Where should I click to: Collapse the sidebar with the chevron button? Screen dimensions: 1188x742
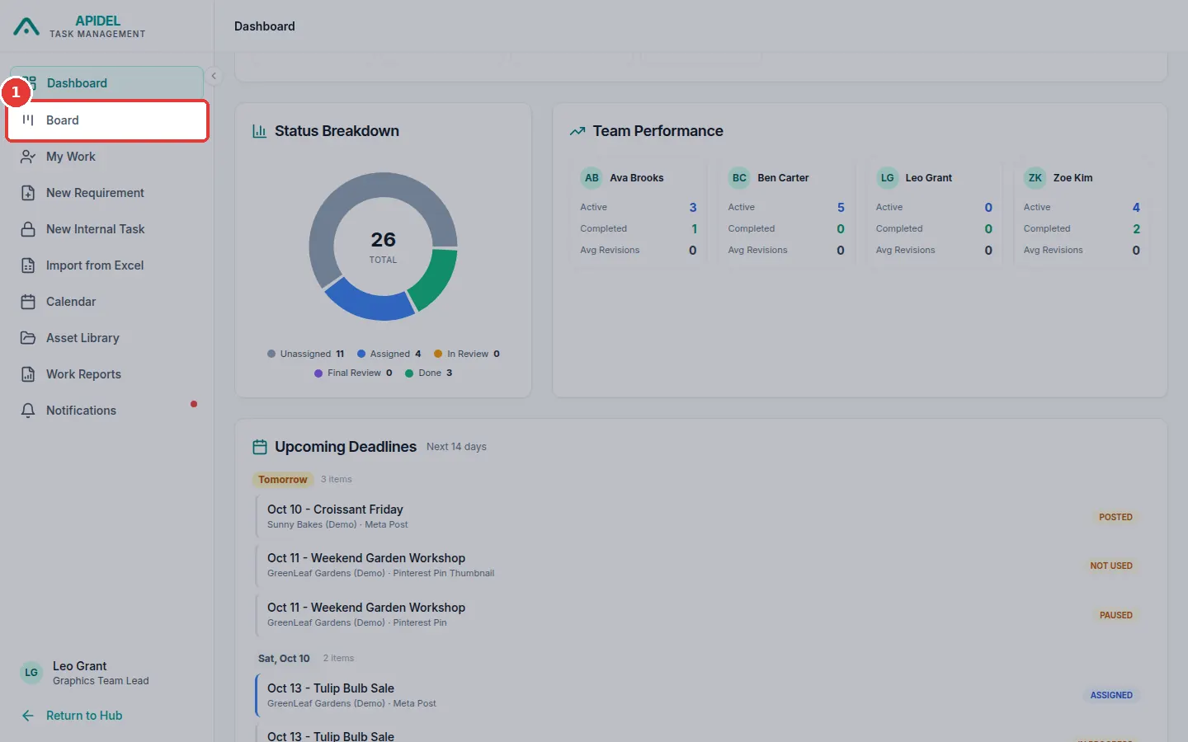click(x=214, y=76)
